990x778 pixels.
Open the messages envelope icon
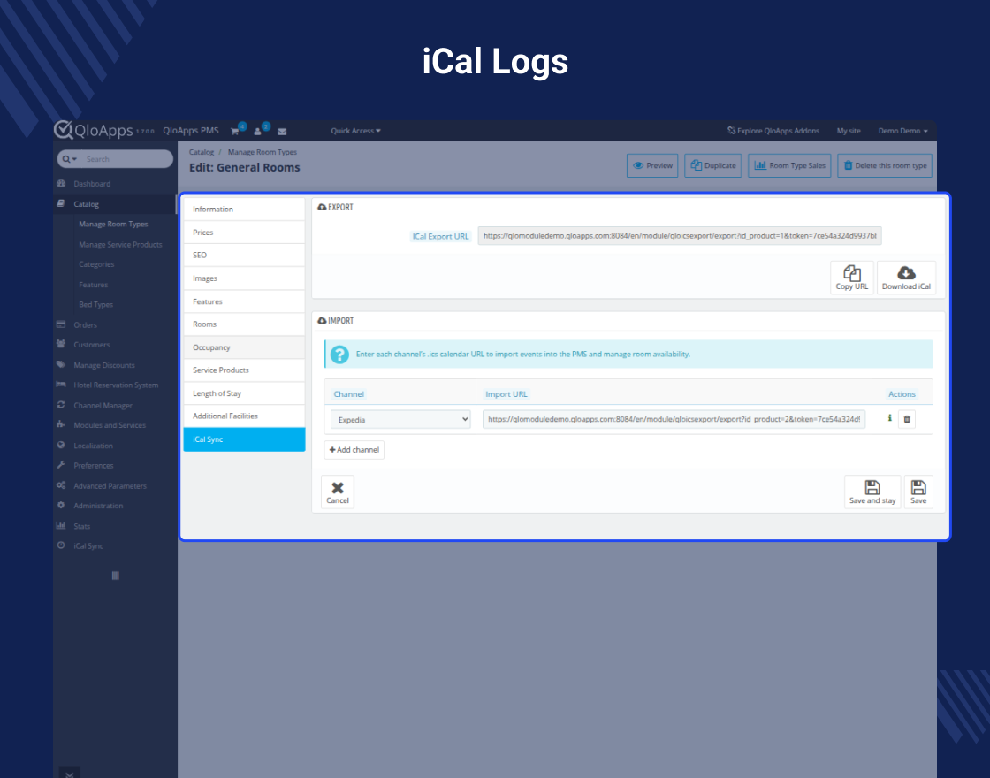pyautogui.click(x=282, y=132)
